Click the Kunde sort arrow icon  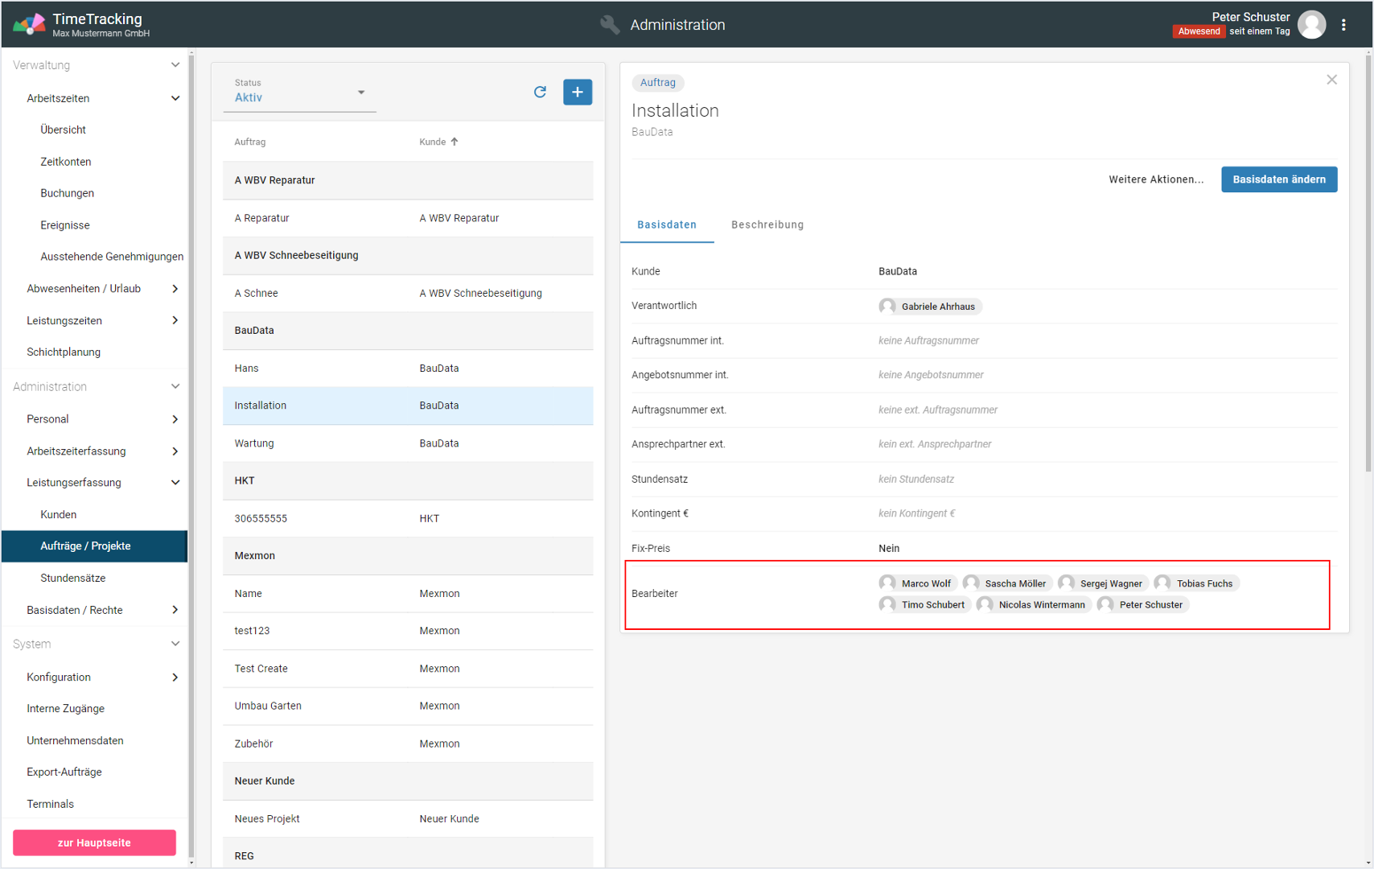coord(455,142)
